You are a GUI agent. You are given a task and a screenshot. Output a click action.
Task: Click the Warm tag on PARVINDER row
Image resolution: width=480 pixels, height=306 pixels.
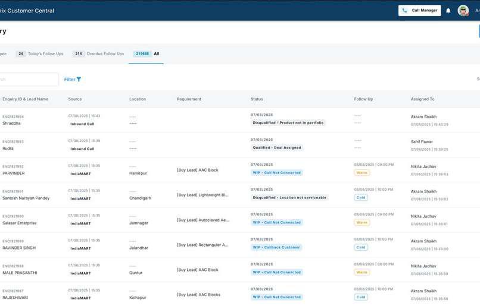pyautogui.click(x=362, y=173)
